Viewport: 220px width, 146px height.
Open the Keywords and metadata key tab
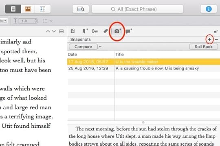pyautogui.click(x=95, y=31)
